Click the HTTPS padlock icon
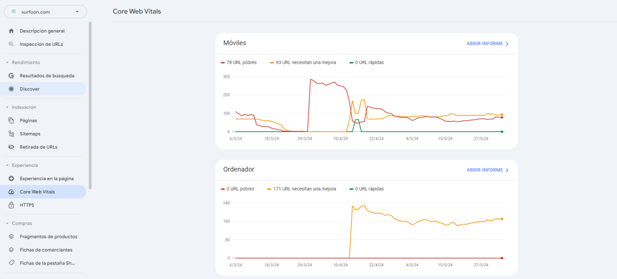The image size is (617, 279). click(x=11, y=205)
